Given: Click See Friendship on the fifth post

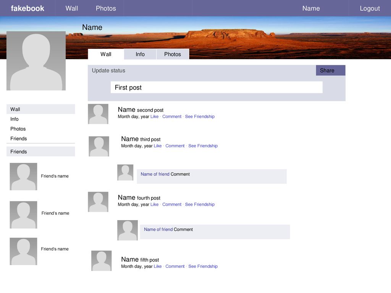Looking at the screenshot, I should tap(203, 266).
